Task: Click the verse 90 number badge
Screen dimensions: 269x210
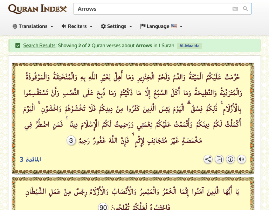Action: [x=103, y=207]
